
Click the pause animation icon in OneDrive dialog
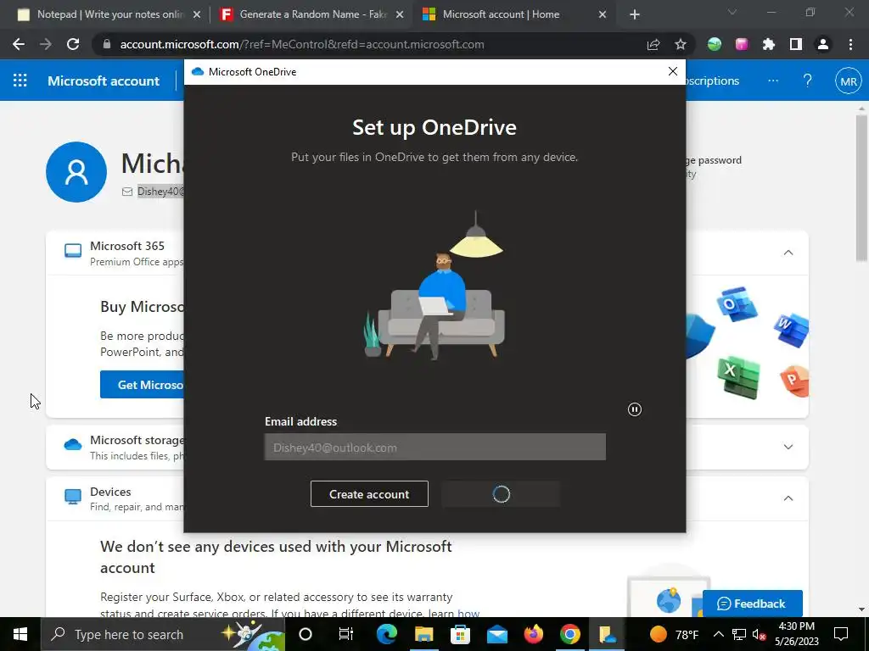point(635,409)
